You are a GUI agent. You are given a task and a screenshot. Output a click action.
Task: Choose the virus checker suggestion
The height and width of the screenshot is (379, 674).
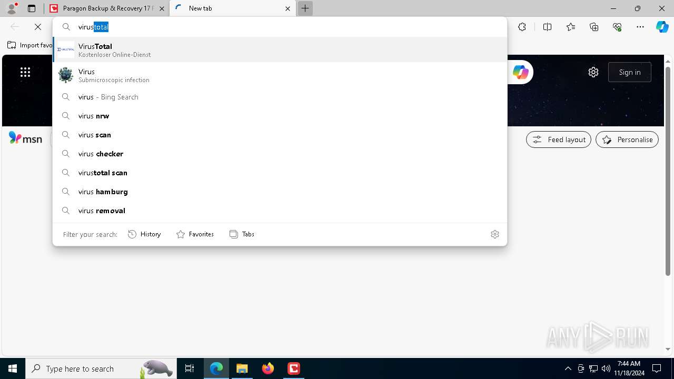pos(280,154)
